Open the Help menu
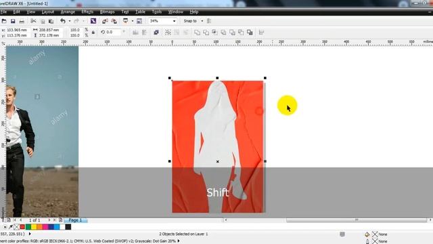Image resolution: width=433 pixels, height=244 pixels. coord(194,12)
